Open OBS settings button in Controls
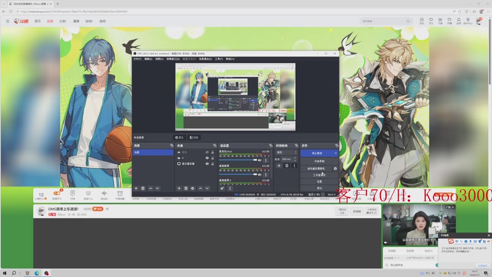Viewport: 492px width, 277px height. click(x=319, y=182)
